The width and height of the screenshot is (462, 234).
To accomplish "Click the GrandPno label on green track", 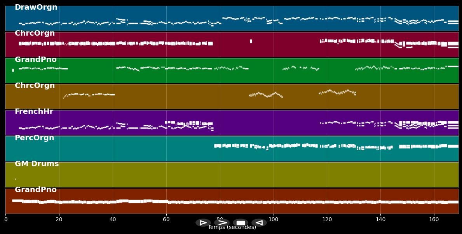I will pyautogui.click(x=35, y=60).
